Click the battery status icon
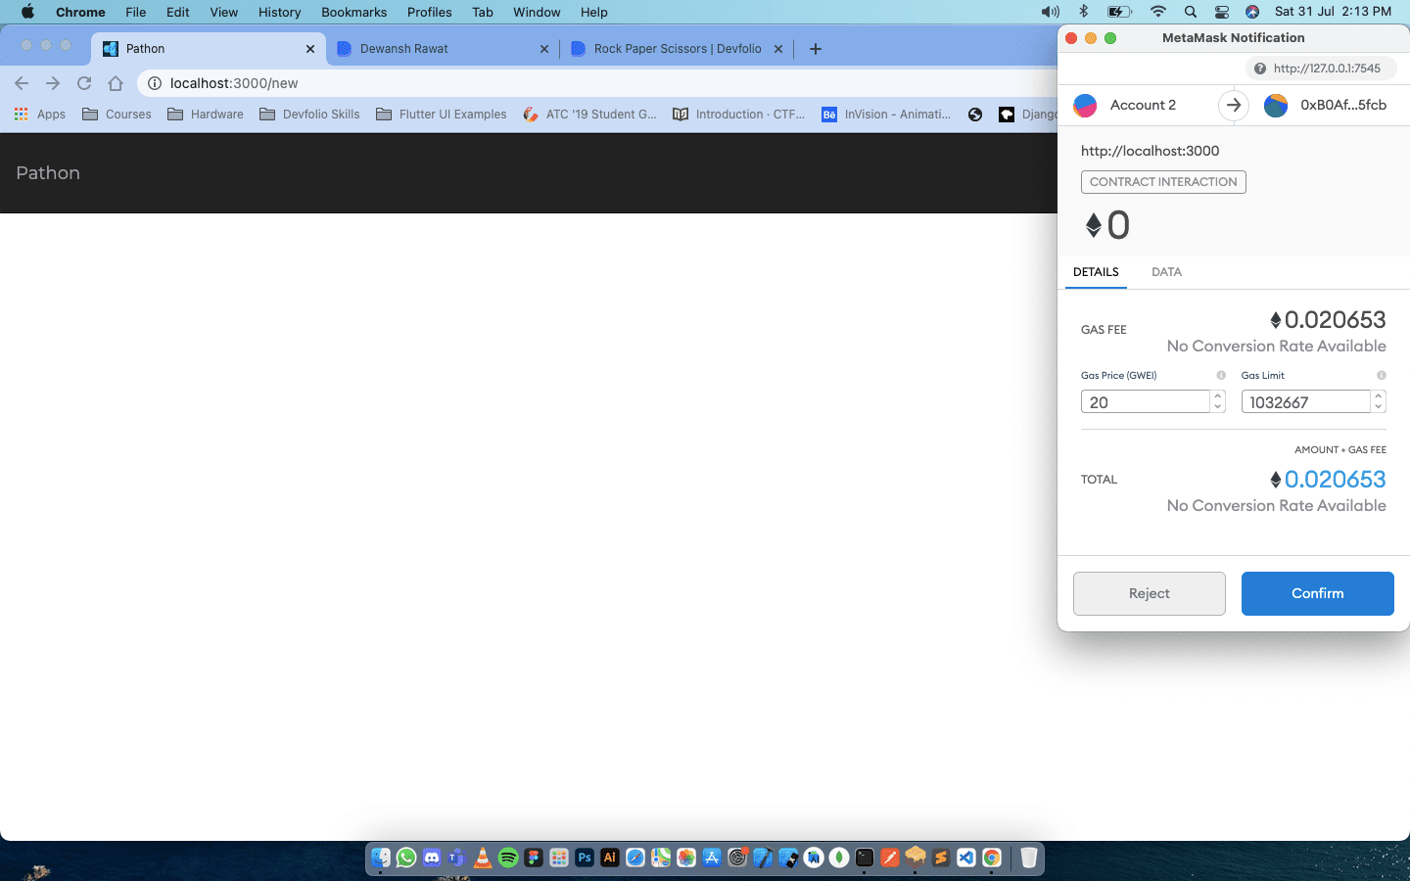This screenshot has width=1410, height=881. click(1119, 12)
